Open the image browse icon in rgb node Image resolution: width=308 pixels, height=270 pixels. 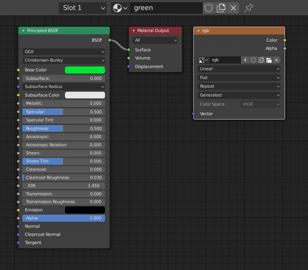(203, 60)
